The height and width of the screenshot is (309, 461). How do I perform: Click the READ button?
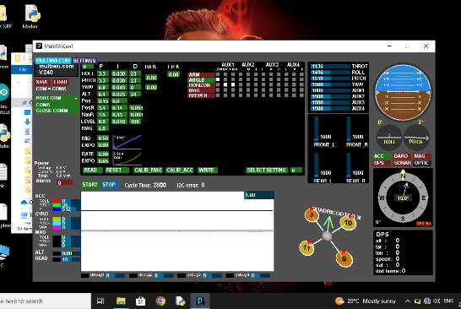pos(92,171)
